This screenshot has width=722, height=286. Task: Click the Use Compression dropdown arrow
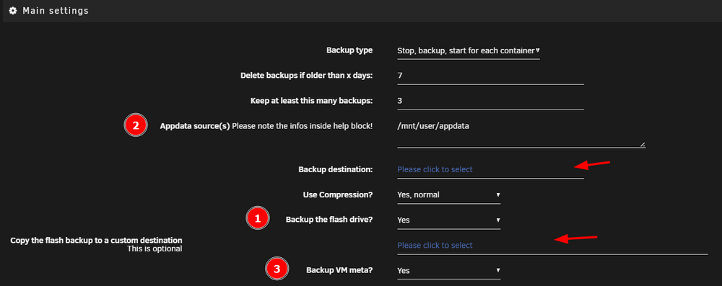click(x=497, y=195)
